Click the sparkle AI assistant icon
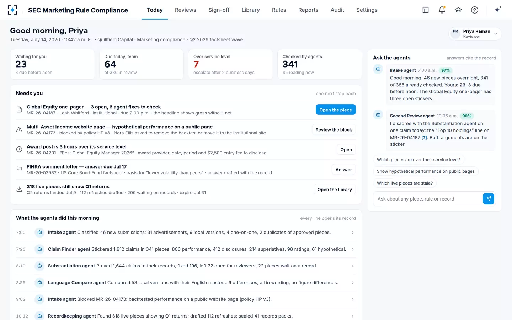 click(498, 10)
